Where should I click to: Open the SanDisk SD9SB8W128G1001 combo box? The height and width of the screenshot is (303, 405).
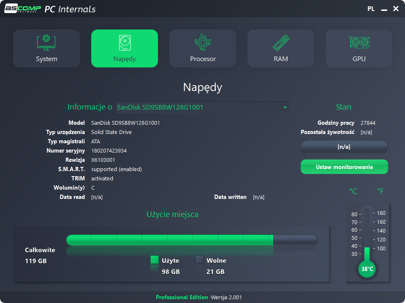click(203, 107)
